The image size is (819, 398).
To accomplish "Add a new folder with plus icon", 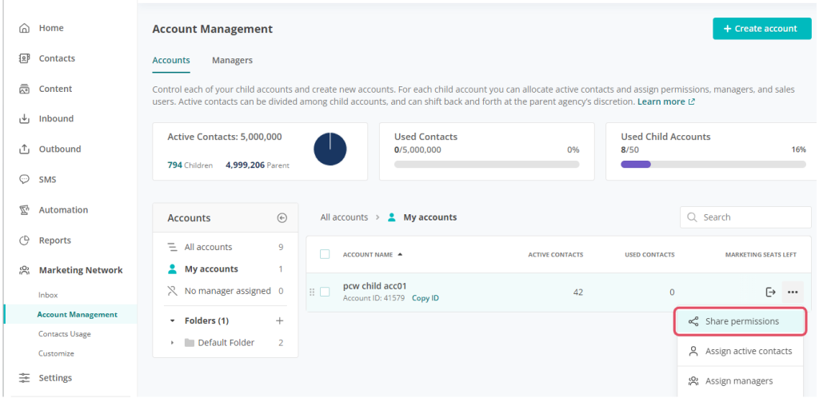I will point(280,320).
